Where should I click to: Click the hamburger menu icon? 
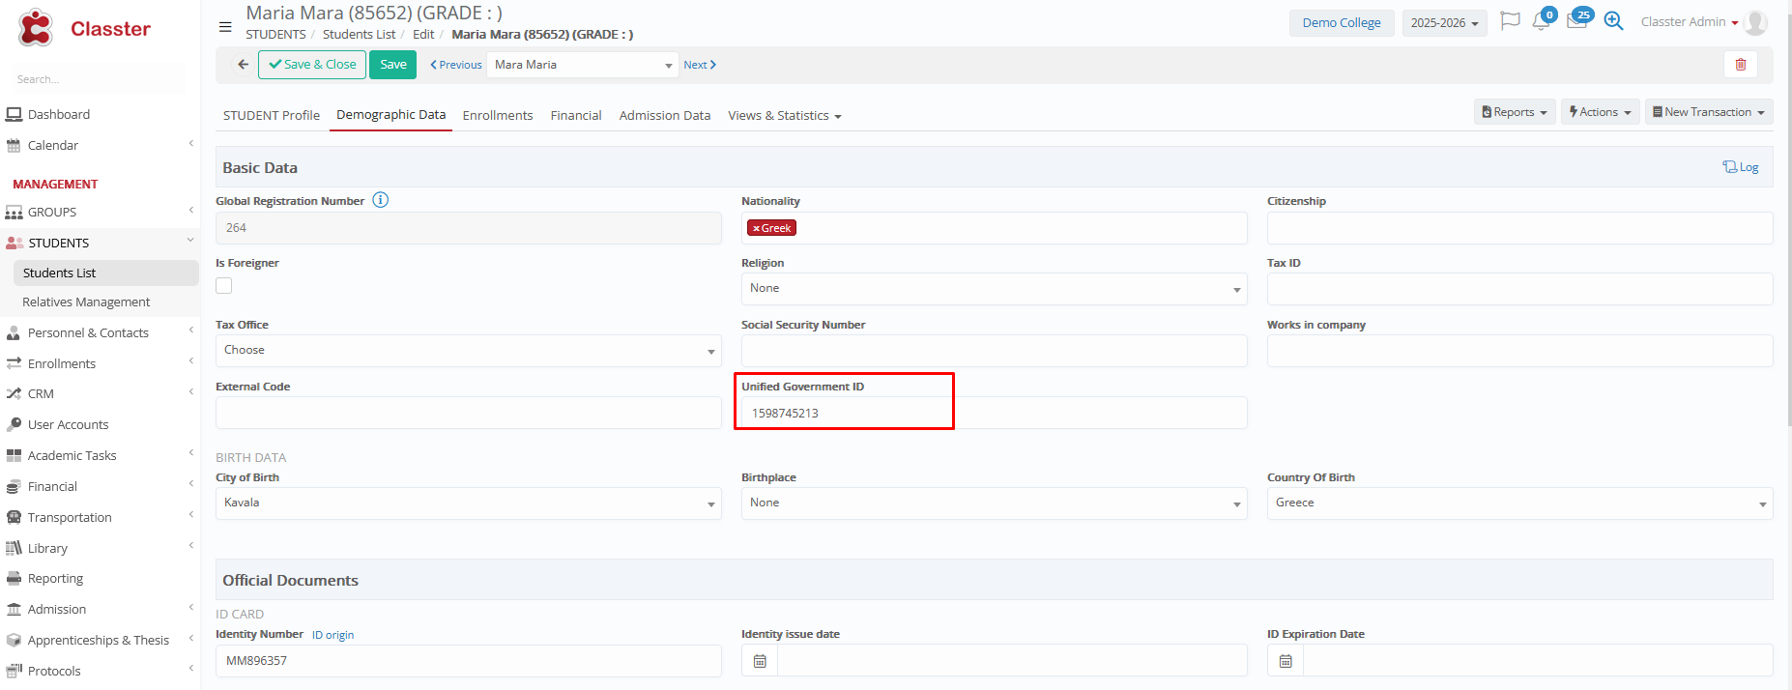tap(225, 27)
